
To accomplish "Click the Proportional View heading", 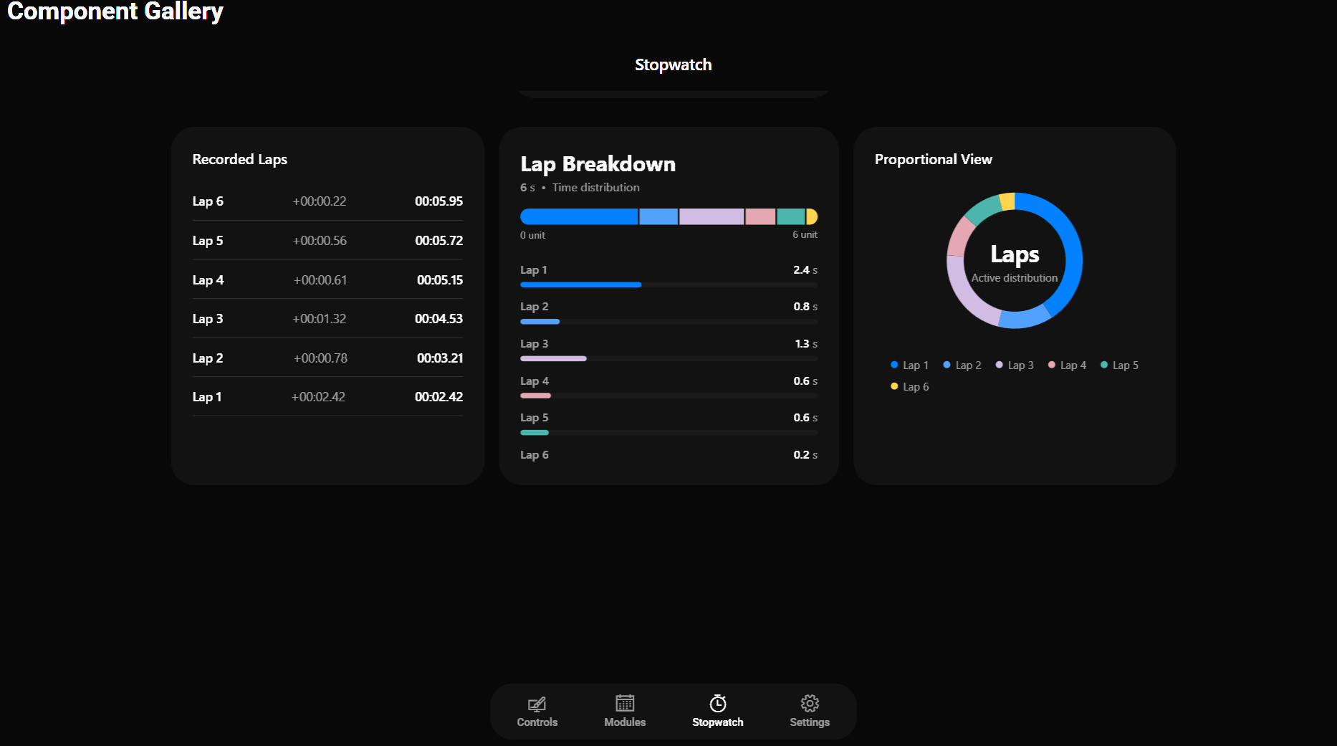I will pos(933,159).
